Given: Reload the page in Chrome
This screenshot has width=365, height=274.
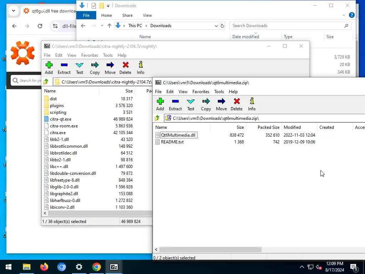Looking at the screenshot, I should click(40, 26).
